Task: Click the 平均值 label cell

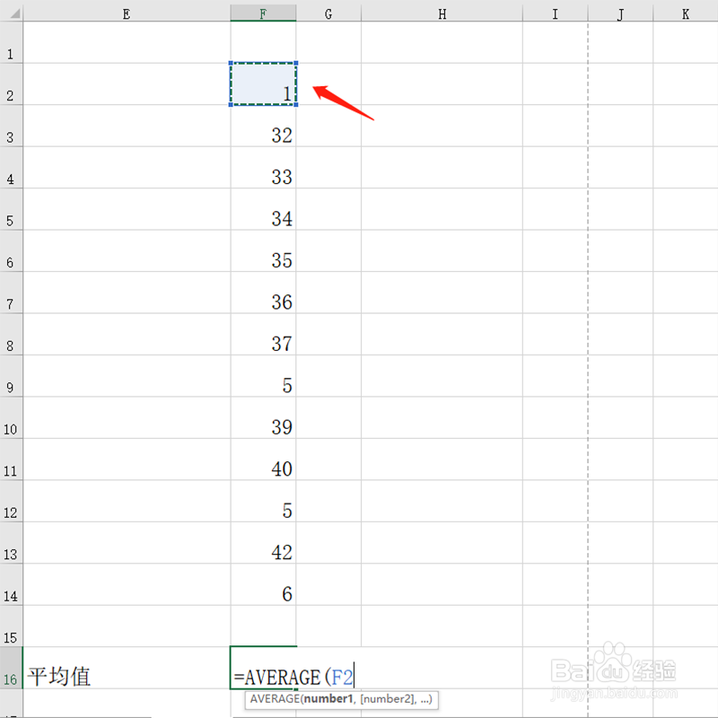Action: click(127, 667)
